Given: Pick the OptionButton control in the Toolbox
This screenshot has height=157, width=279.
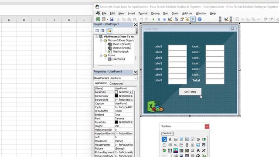Looking at the screenshot, I should (x=198, y=140).
